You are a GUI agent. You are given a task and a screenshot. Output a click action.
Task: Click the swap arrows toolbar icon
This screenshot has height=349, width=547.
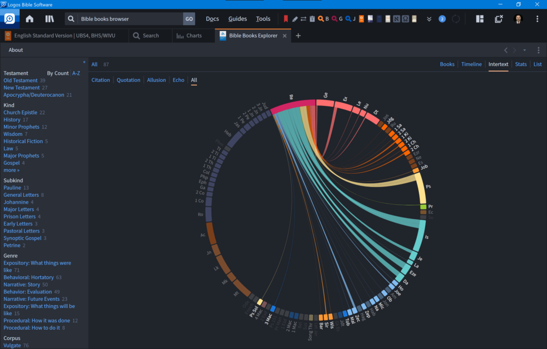(303, 19)
